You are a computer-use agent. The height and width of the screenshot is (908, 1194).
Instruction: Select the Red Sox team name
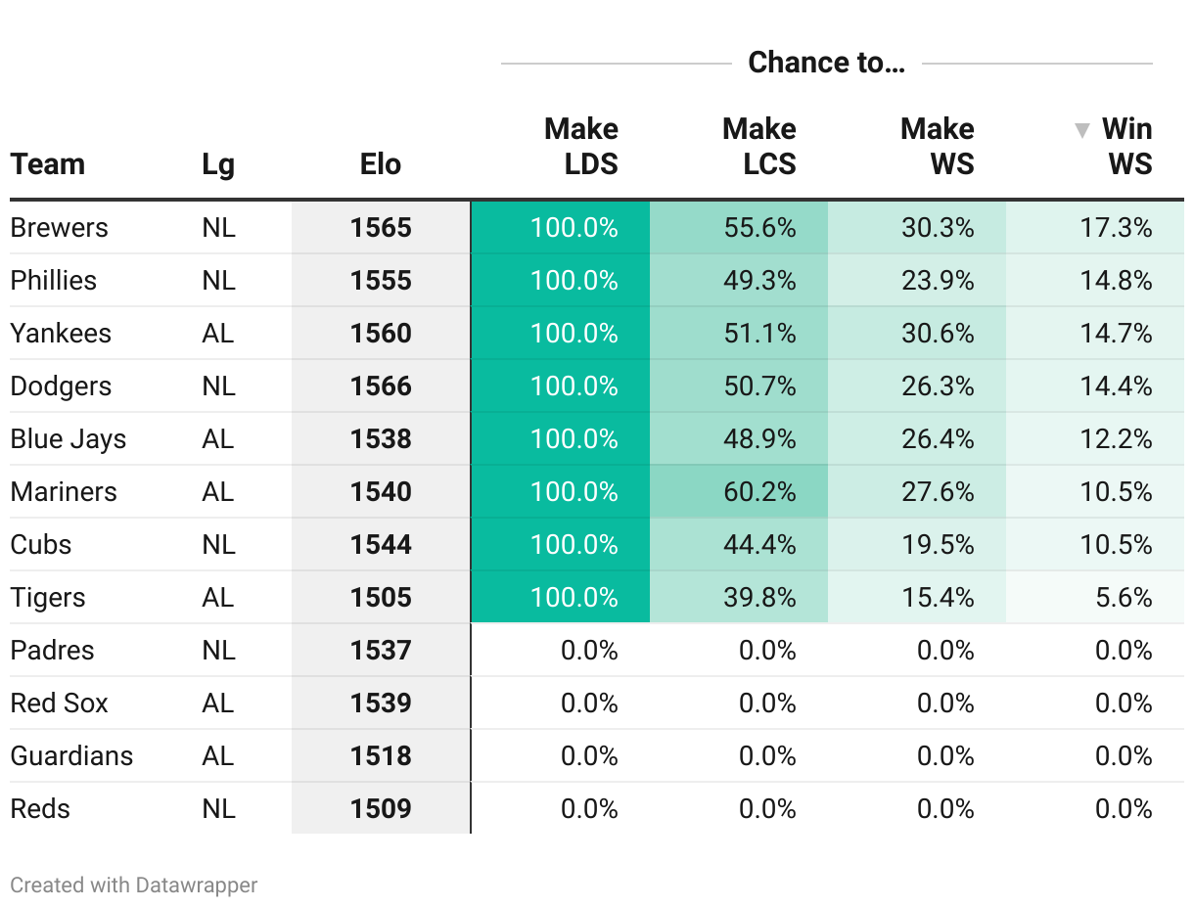coord(60,703)
